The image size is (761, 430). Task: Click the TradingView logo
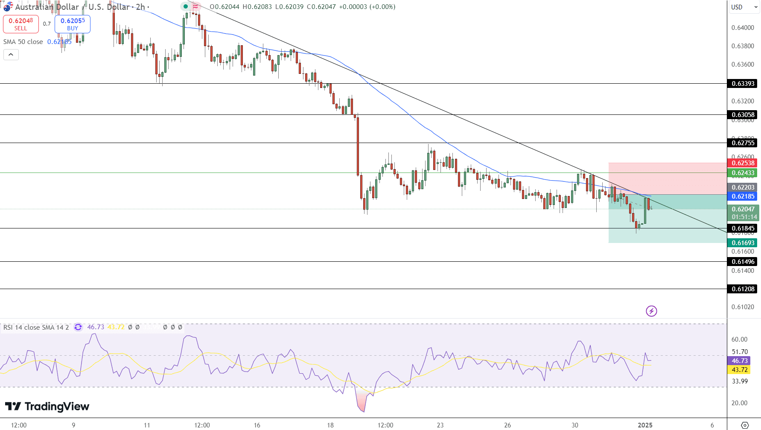pos(47,406)
